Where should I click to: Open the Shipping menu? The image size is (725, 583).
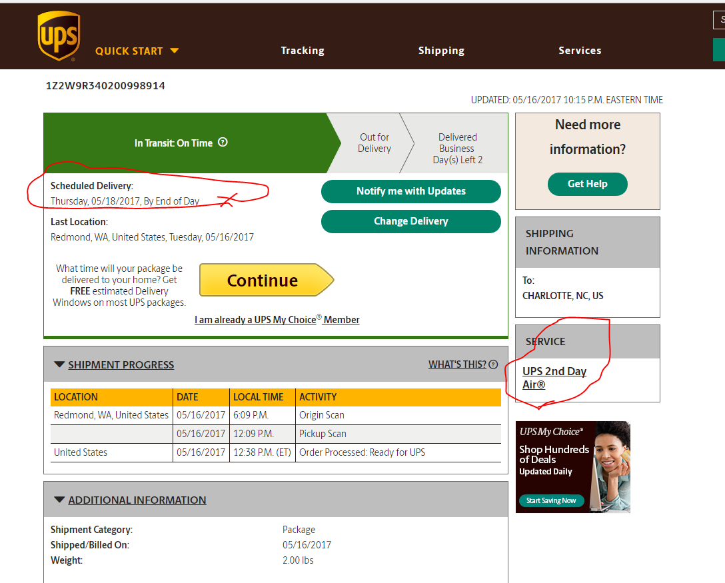(441, 51)
